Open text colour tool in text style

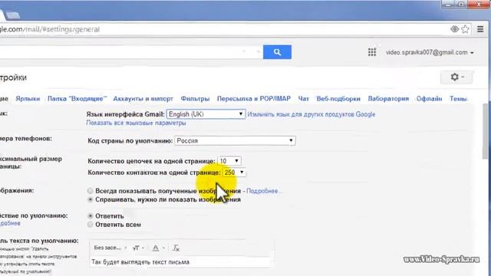click(158, 248)
